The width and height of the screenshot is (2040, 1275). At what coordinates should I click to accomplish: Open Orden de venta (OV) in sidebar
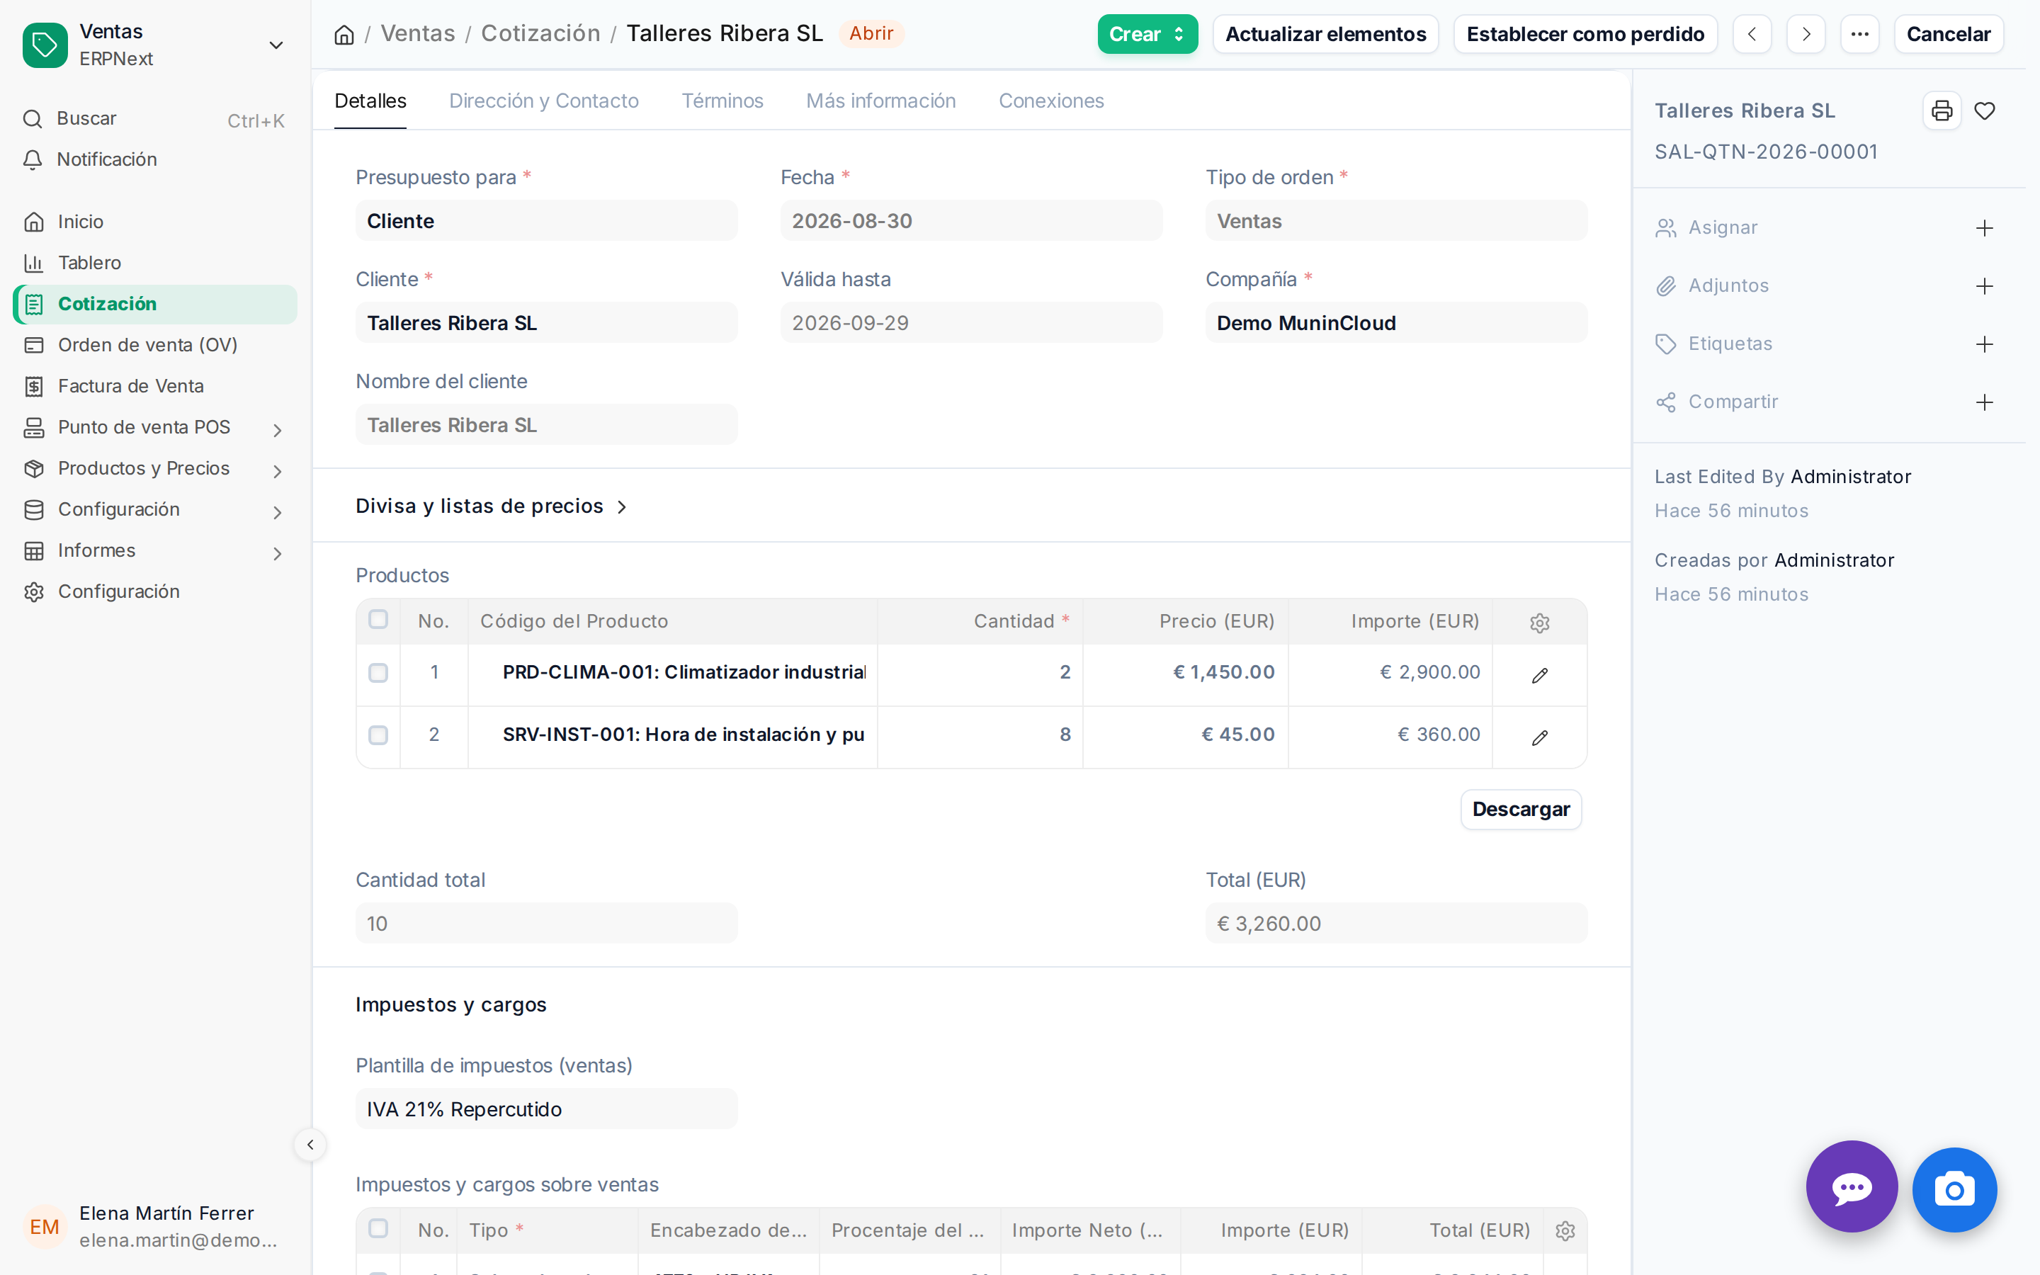(155, 345)
